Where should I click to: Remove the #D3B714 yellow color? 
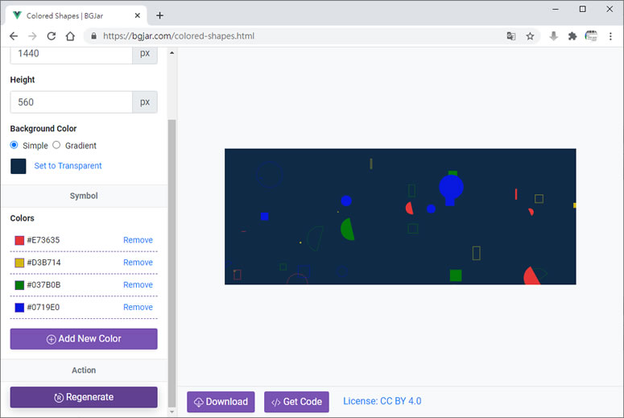(x=138, y=263)
